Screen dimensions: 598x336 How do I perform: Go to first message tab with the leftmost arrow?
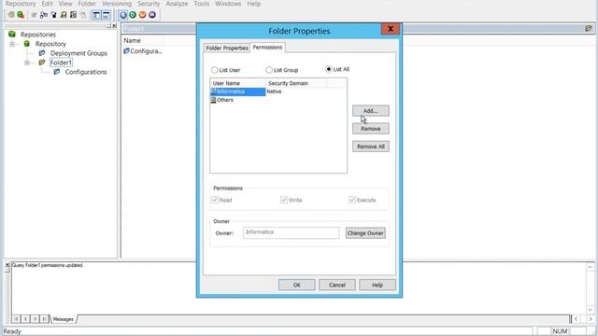16,318
